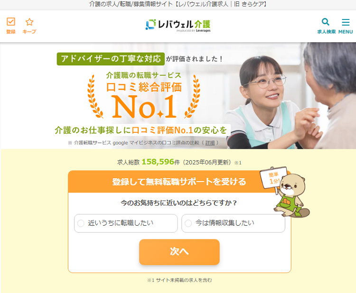The image size is (356, 293).
Task: Click the otter mascot holding sign
Action: (x=292, y=195)
